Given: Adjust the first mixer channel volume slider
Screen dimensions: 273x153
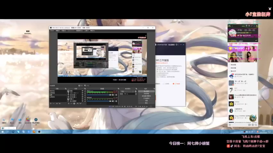Looking at the screenshot, I should pyautogui.click(x=99, y=95).
